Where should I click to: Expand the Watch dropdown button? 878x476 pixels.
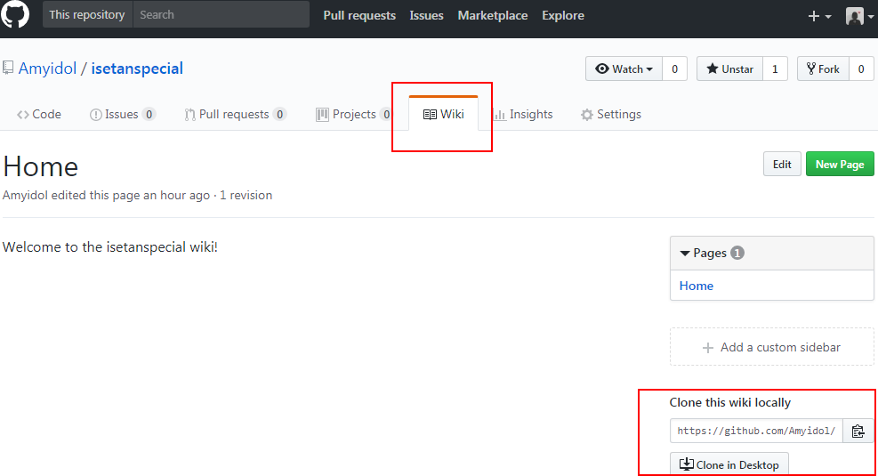[624, 69]
